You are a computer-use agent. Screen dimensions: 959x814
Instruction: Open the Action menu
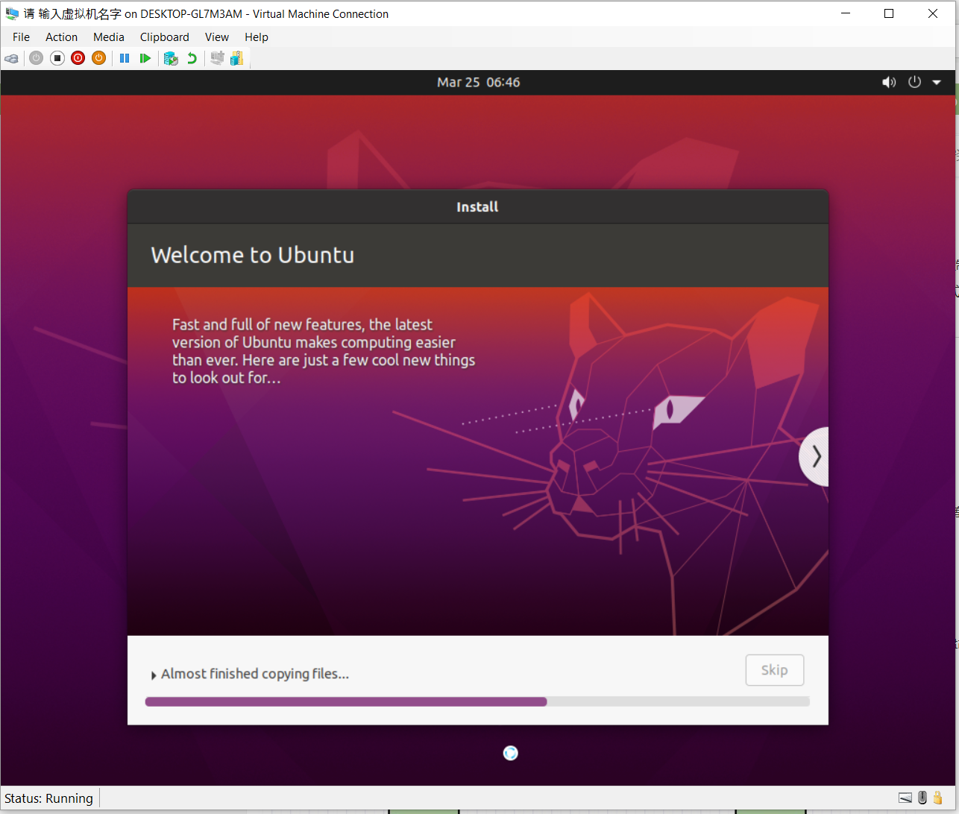pyautogui.click(x=61, y=37)
